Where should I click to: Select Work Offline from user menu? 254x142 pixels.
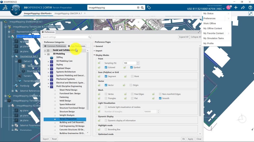coord(216,23)
